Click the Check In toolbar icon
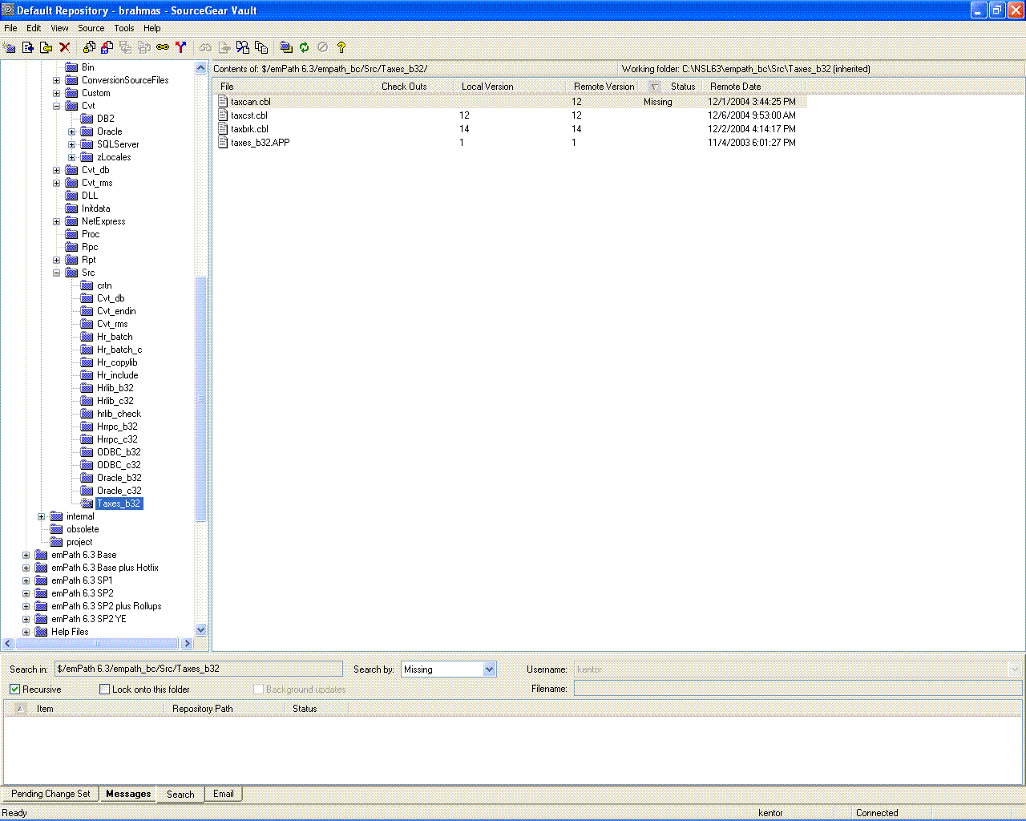The image size is (1026, 821). pyautogui.click(x=107, y=47)
